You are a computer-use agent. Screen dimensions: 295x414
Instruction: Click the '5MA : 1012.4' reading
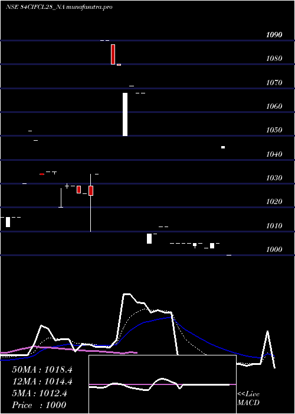pyautogui.click(x=40, y=393)
